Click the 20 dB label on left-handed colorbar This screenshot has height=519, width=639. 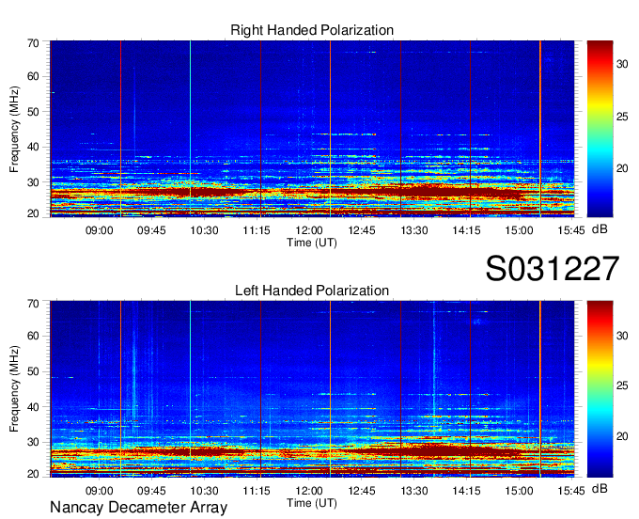pos(622,436)
